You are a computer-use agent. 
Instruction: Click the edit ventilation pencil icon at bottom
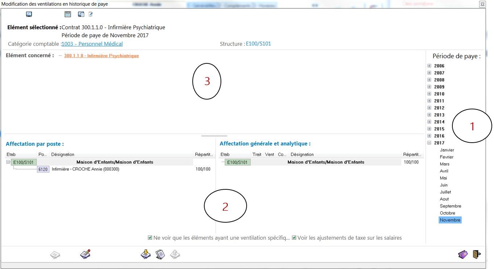[x=85, y=254]
